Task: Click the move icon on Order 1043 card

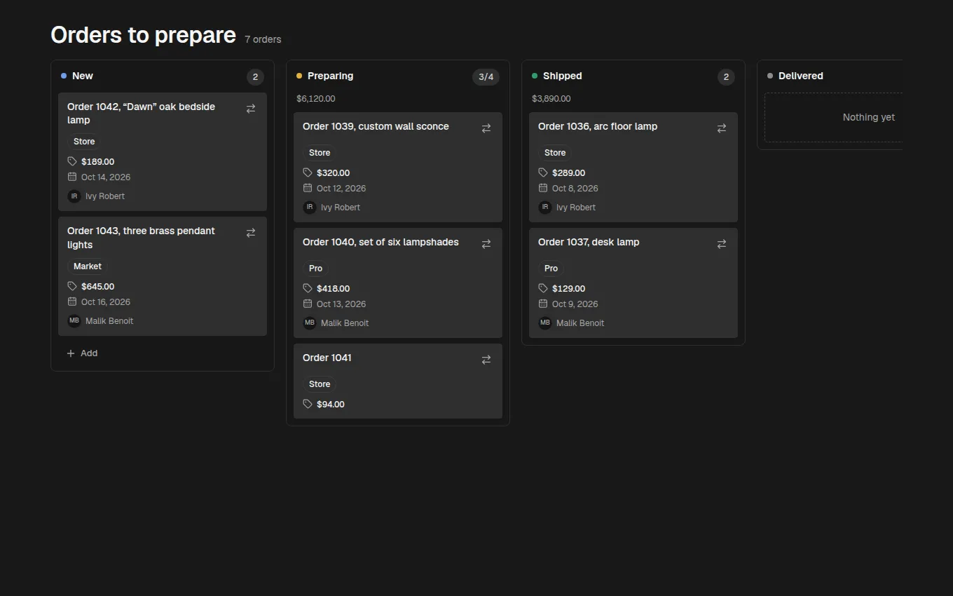Action: click(251, 233)
